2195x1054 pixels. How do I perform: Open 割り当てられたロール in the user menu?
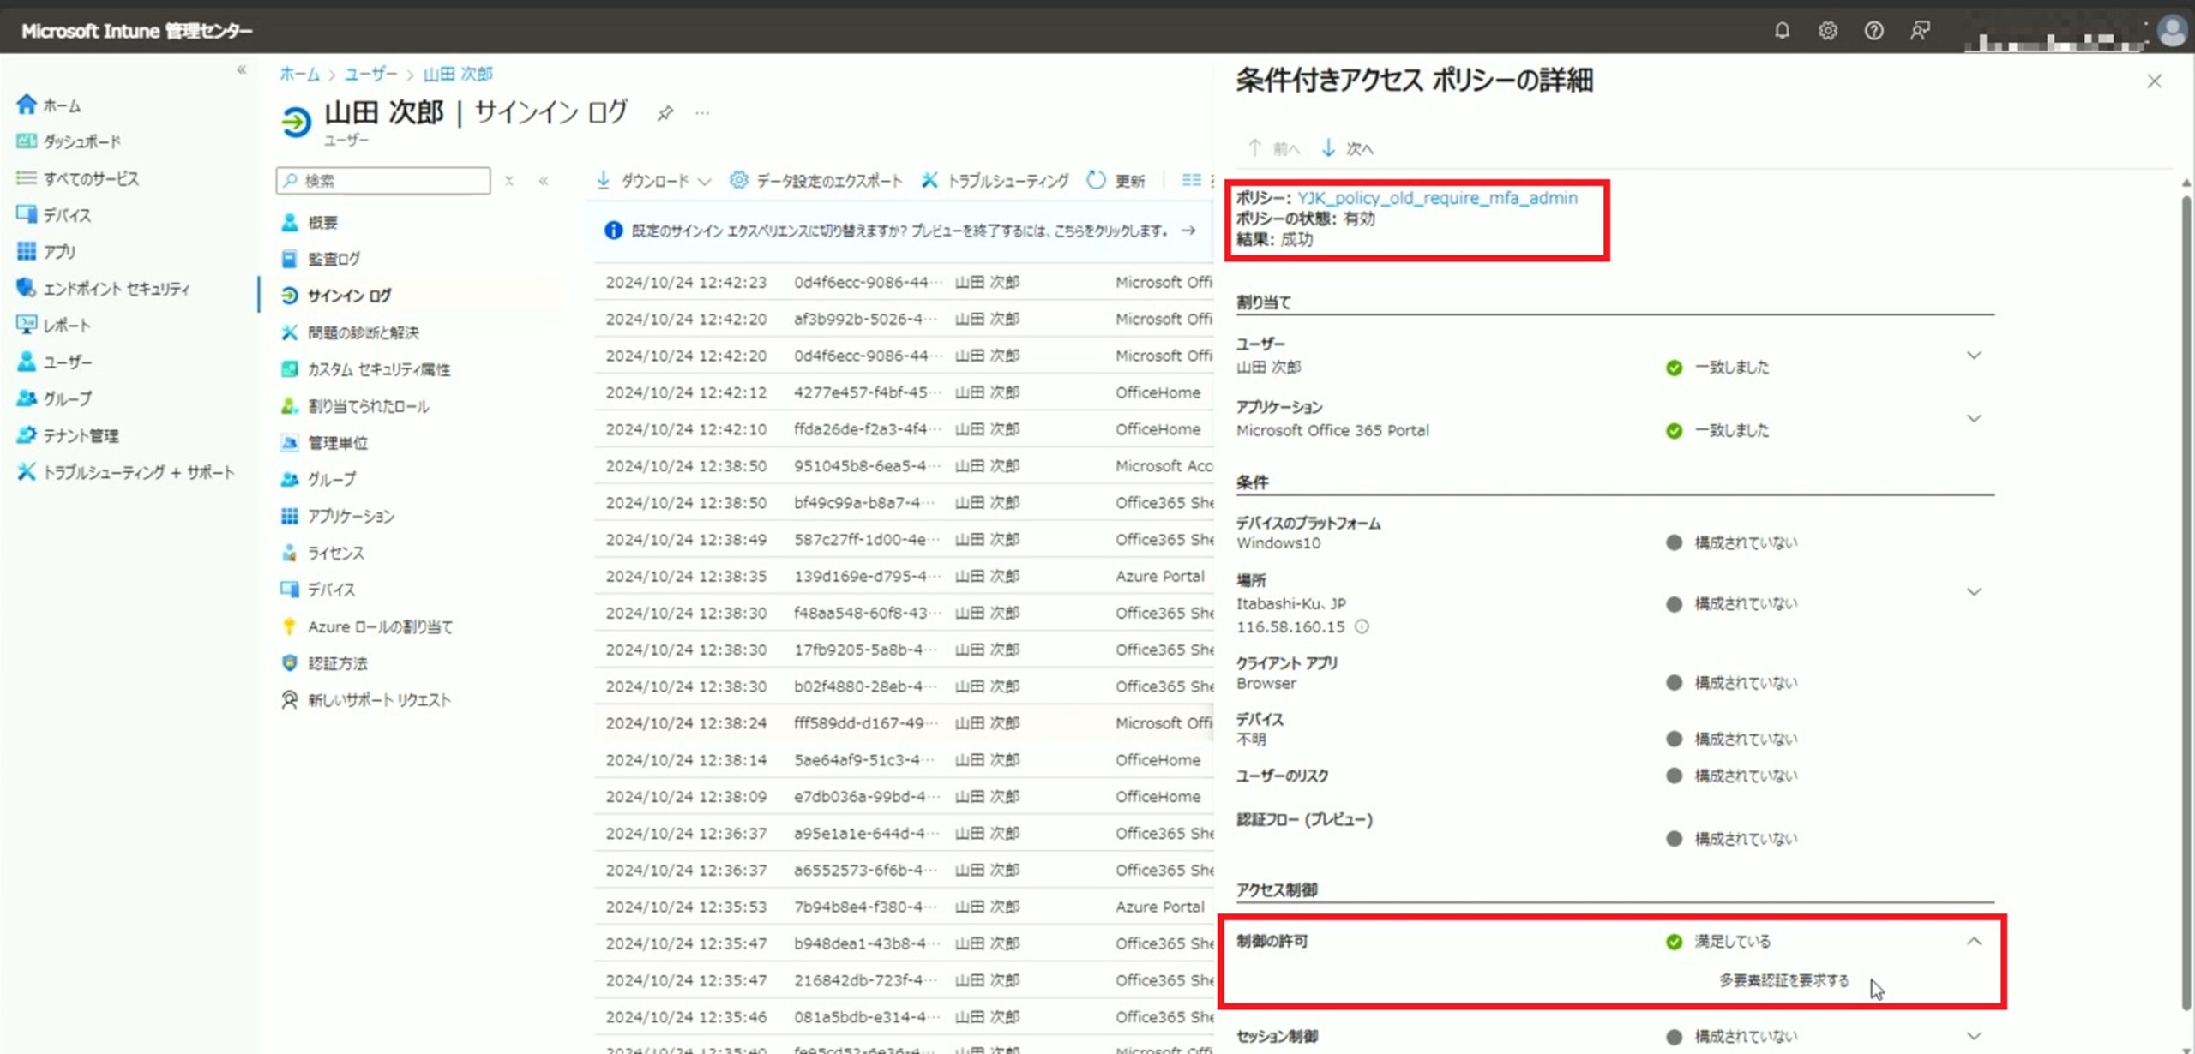355,406
